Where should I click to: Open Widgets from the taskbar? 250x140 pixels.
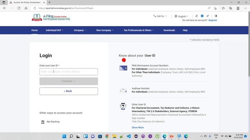(x=86, y=136)
